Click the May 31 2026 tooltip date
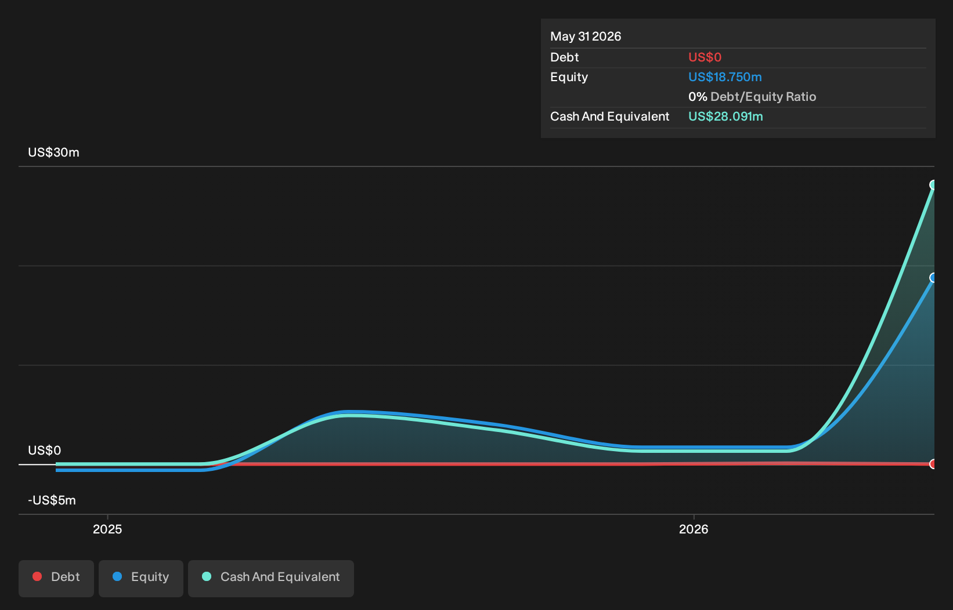953x610 pixels. (586, 37)
